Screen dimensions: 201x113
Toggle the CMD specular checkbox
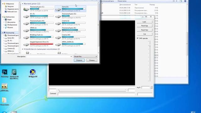pos(138,38)
